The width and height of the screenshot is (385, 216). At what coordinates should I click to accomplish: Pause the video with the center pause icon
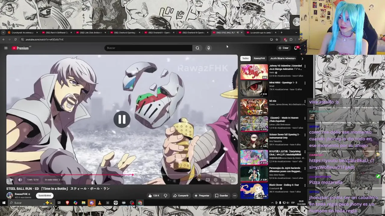pyautogui.click(x=122, y=119)
